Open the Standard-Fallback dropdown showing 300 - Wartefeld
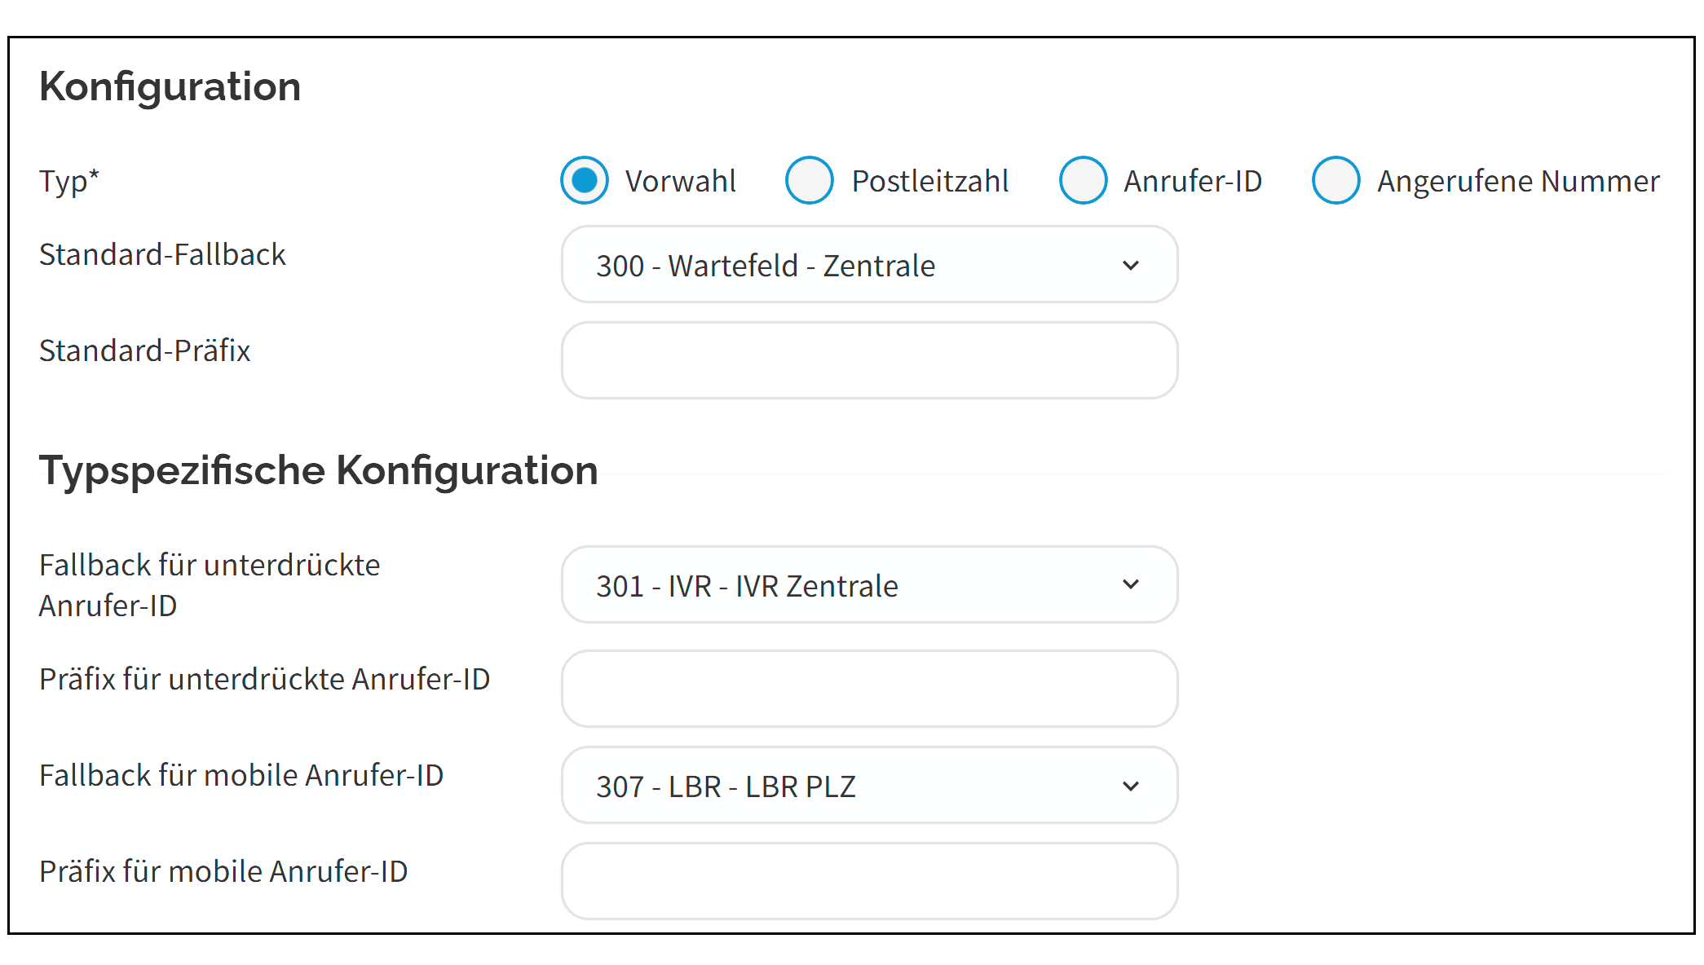This screenshot has width=1704, height=965. point(868,265)
